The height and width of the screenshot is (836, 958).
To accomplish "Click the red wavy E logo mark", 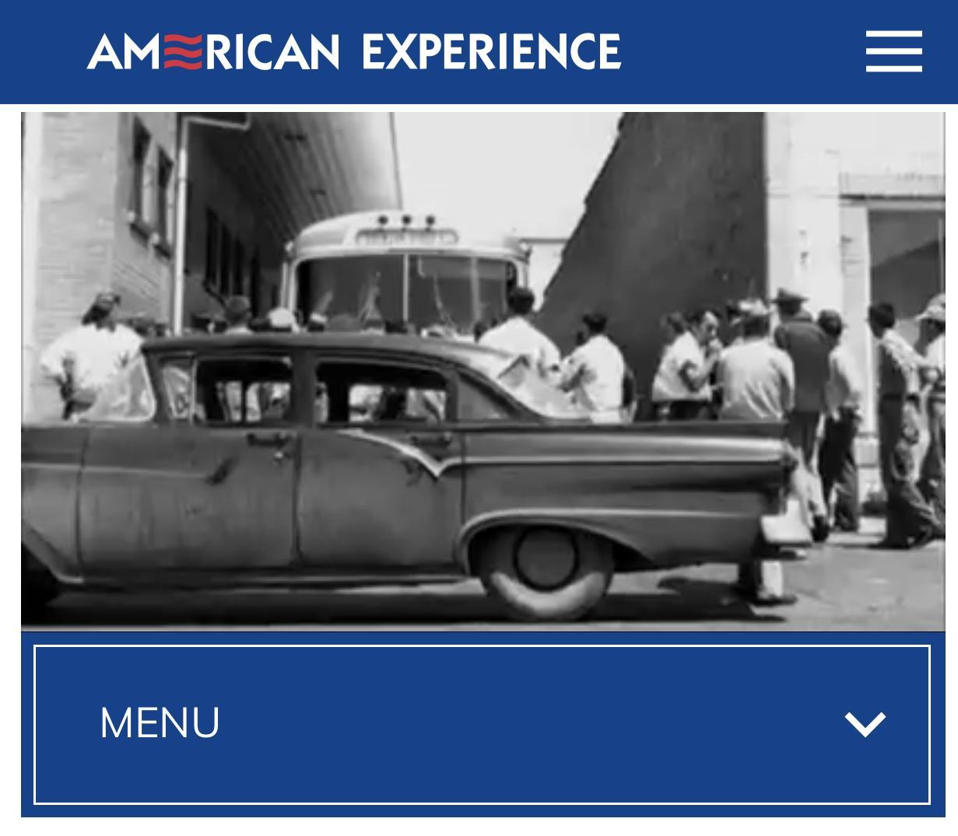I will (x=184, y=51).
